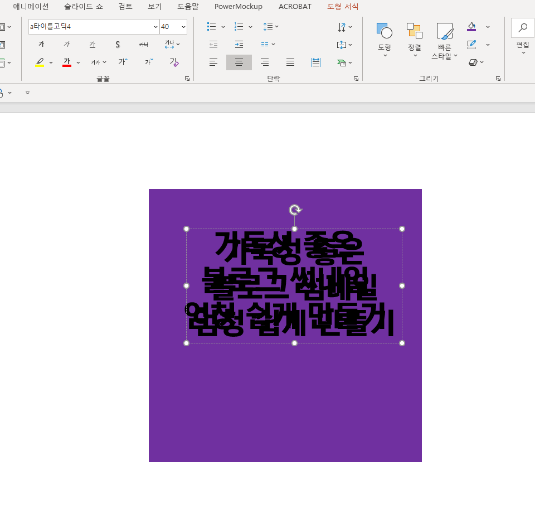Switch to Slide Show tab
Image resolution: width=535 pixels, height=509 pixels.
point(84,7)
